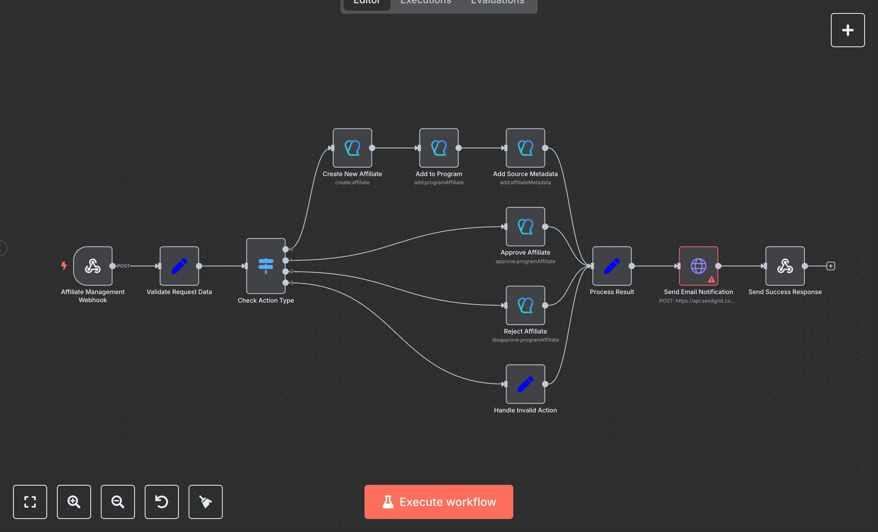Open the Add to Program node
Screen dimensions: 878x532
coord(439,148)
